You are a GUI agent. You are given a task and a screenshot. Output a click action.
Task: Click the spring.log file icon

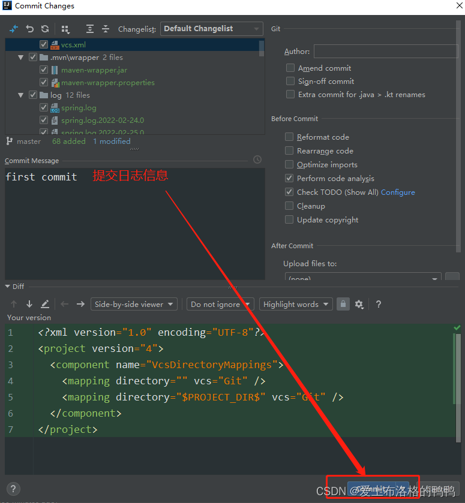pyautogui.click(x=55, y=108)
